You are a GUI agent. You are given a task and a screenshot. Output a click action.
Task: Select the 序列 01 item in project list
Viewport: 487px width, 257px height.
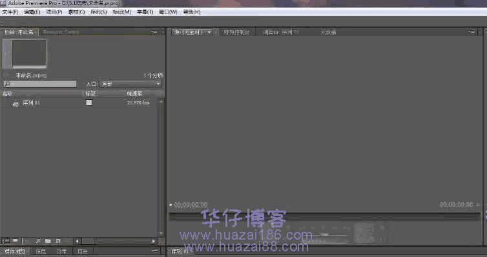coord(32,103)
